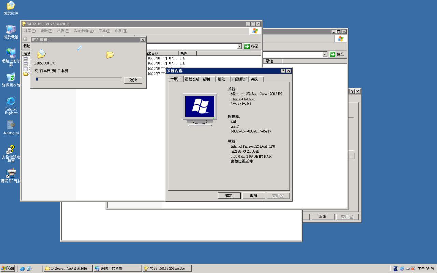This screenshot has height=273, width=437.
Task: Click the Back arrow in asitfile window
Action: click(x=25, y=39)
